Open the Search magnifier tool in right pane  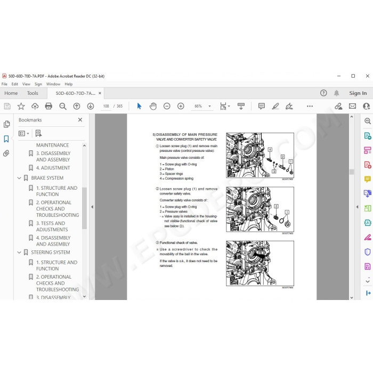pyautogui.click(x=368, y=121)
